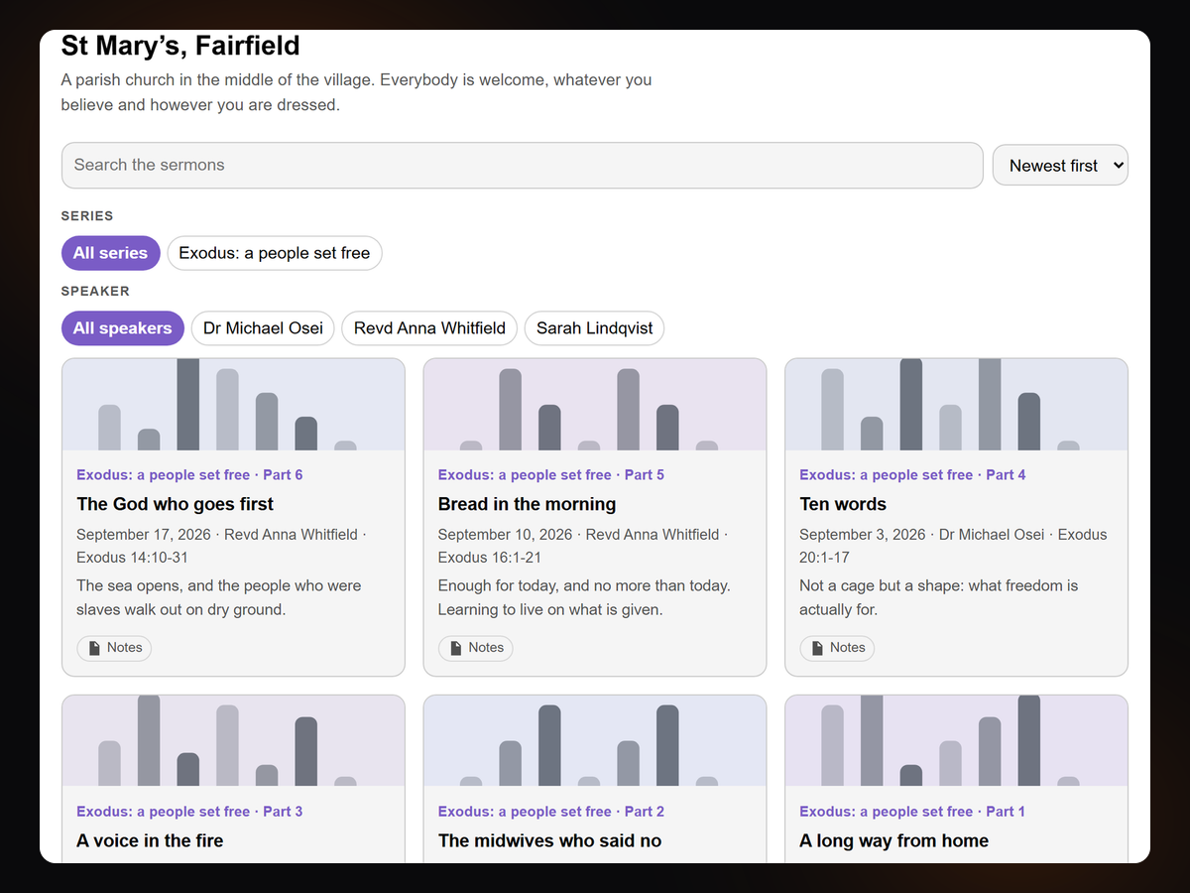1190x893 pixels.
Task: Open sermon titled Bread in the morning
Action: click(x=527, y=504)
